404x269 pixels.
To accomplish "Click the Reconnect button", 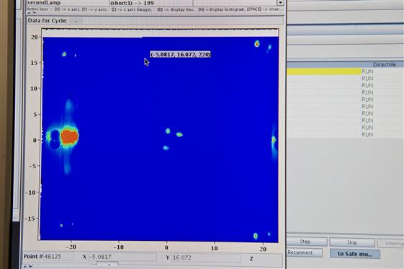I will 304,252.
